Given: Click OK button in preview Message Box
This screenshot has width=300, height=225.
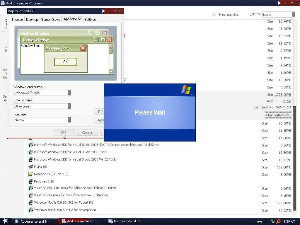Looking at the screenshot, I should [x=66, y=62].
